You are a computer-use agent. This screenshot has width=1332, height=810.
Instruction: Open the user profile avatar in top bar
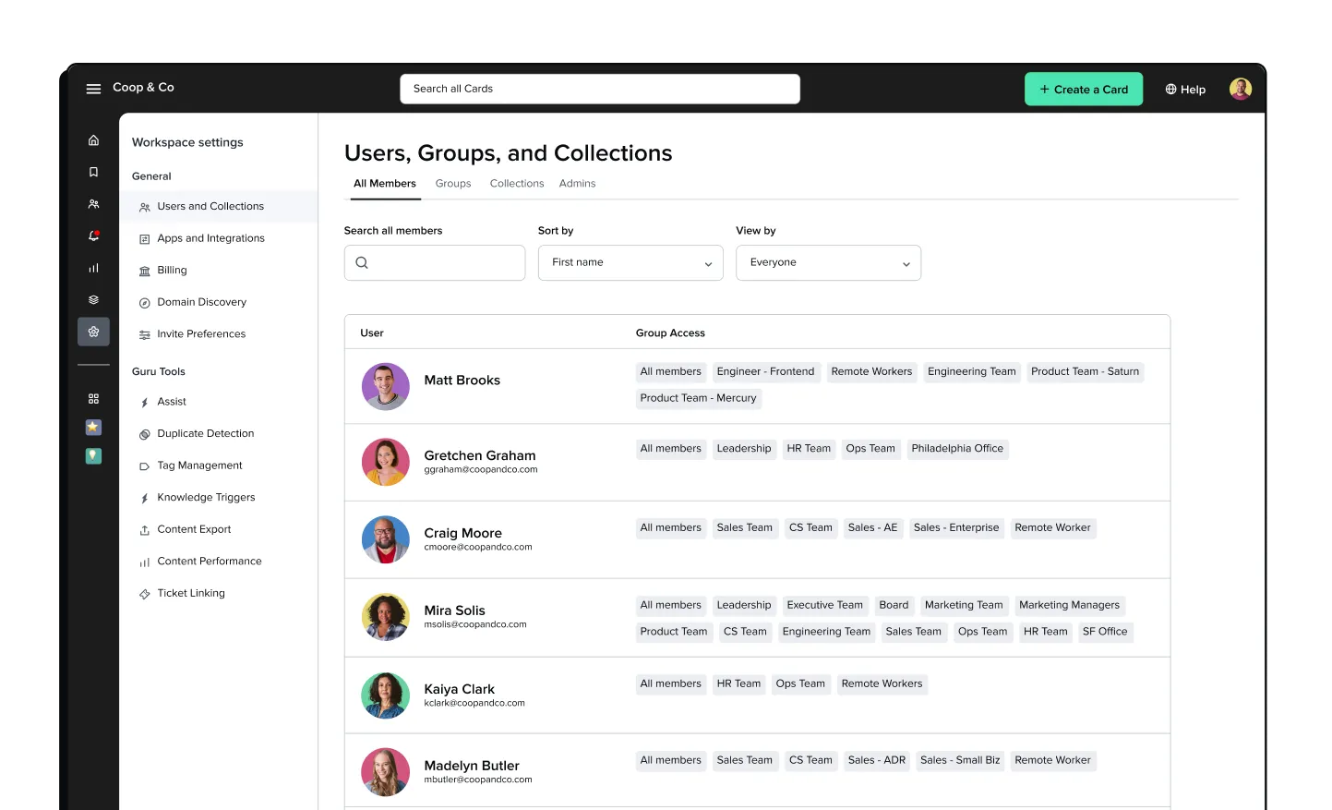(x=1240, y=89)
